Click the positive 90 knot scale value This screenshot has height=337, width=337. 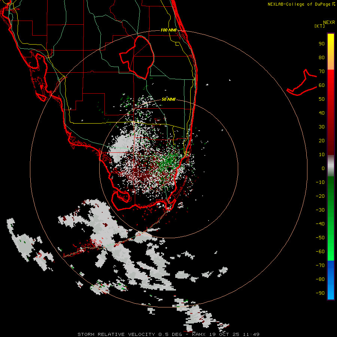322,44
